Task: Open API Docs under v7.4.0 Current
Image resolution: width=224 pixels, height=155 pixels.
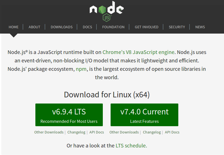Action: [172, 132]
